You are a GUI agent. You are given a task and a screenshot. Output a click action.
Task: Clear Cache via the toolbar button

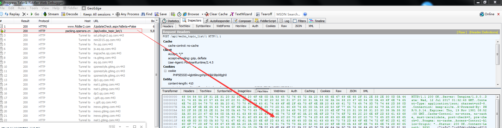[x=216, y=14]
